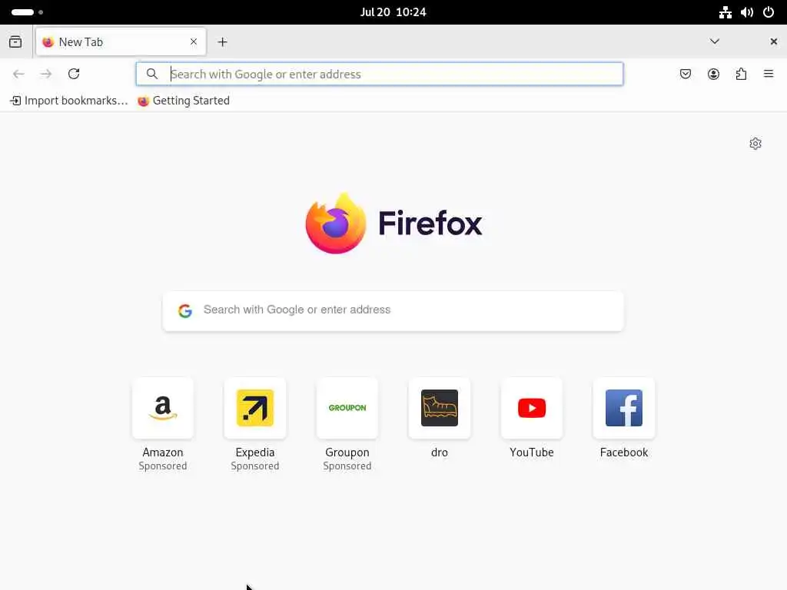Go back one page
Screen dimensions: 787x590
pyautogui.click(x=18, y=75)
